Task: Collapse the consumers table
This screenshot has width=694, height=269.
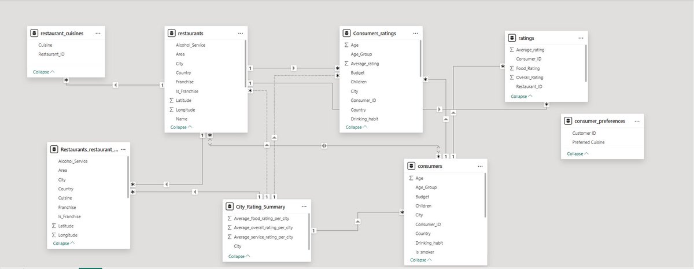Action: 422,260
